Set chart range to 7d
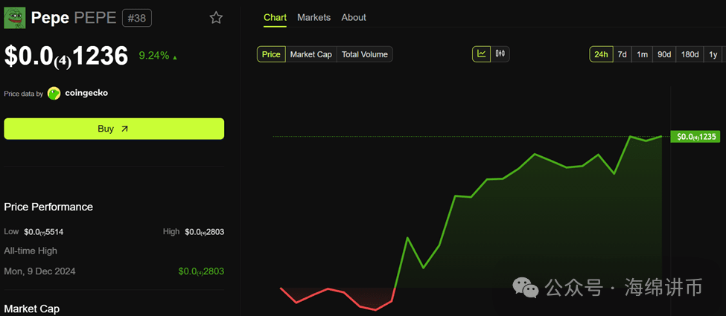The width and height of the screenshot is (726, 316). pos(622,54)
